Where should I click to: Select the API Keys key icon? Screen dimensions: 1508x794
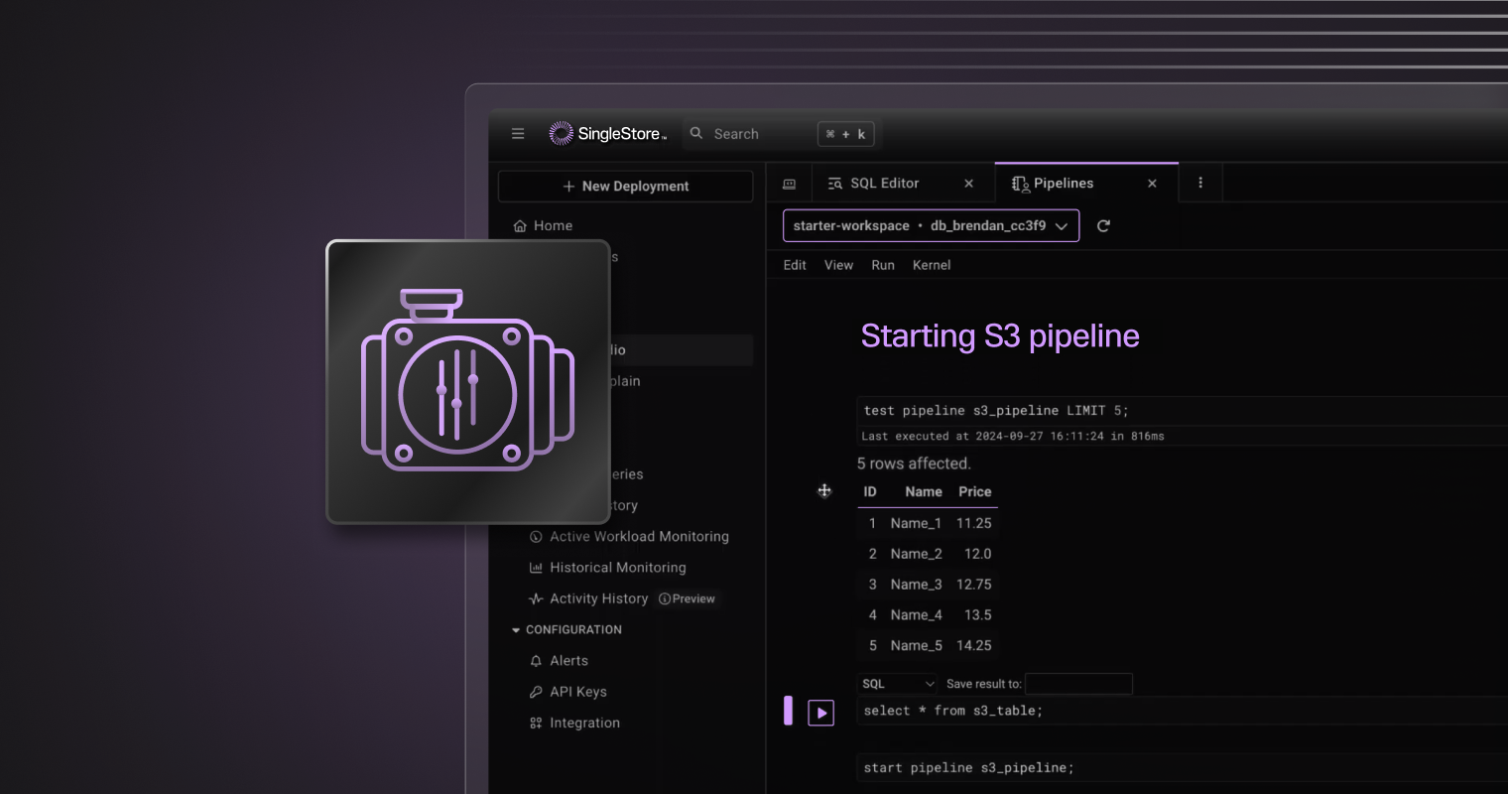click(536, 691)
